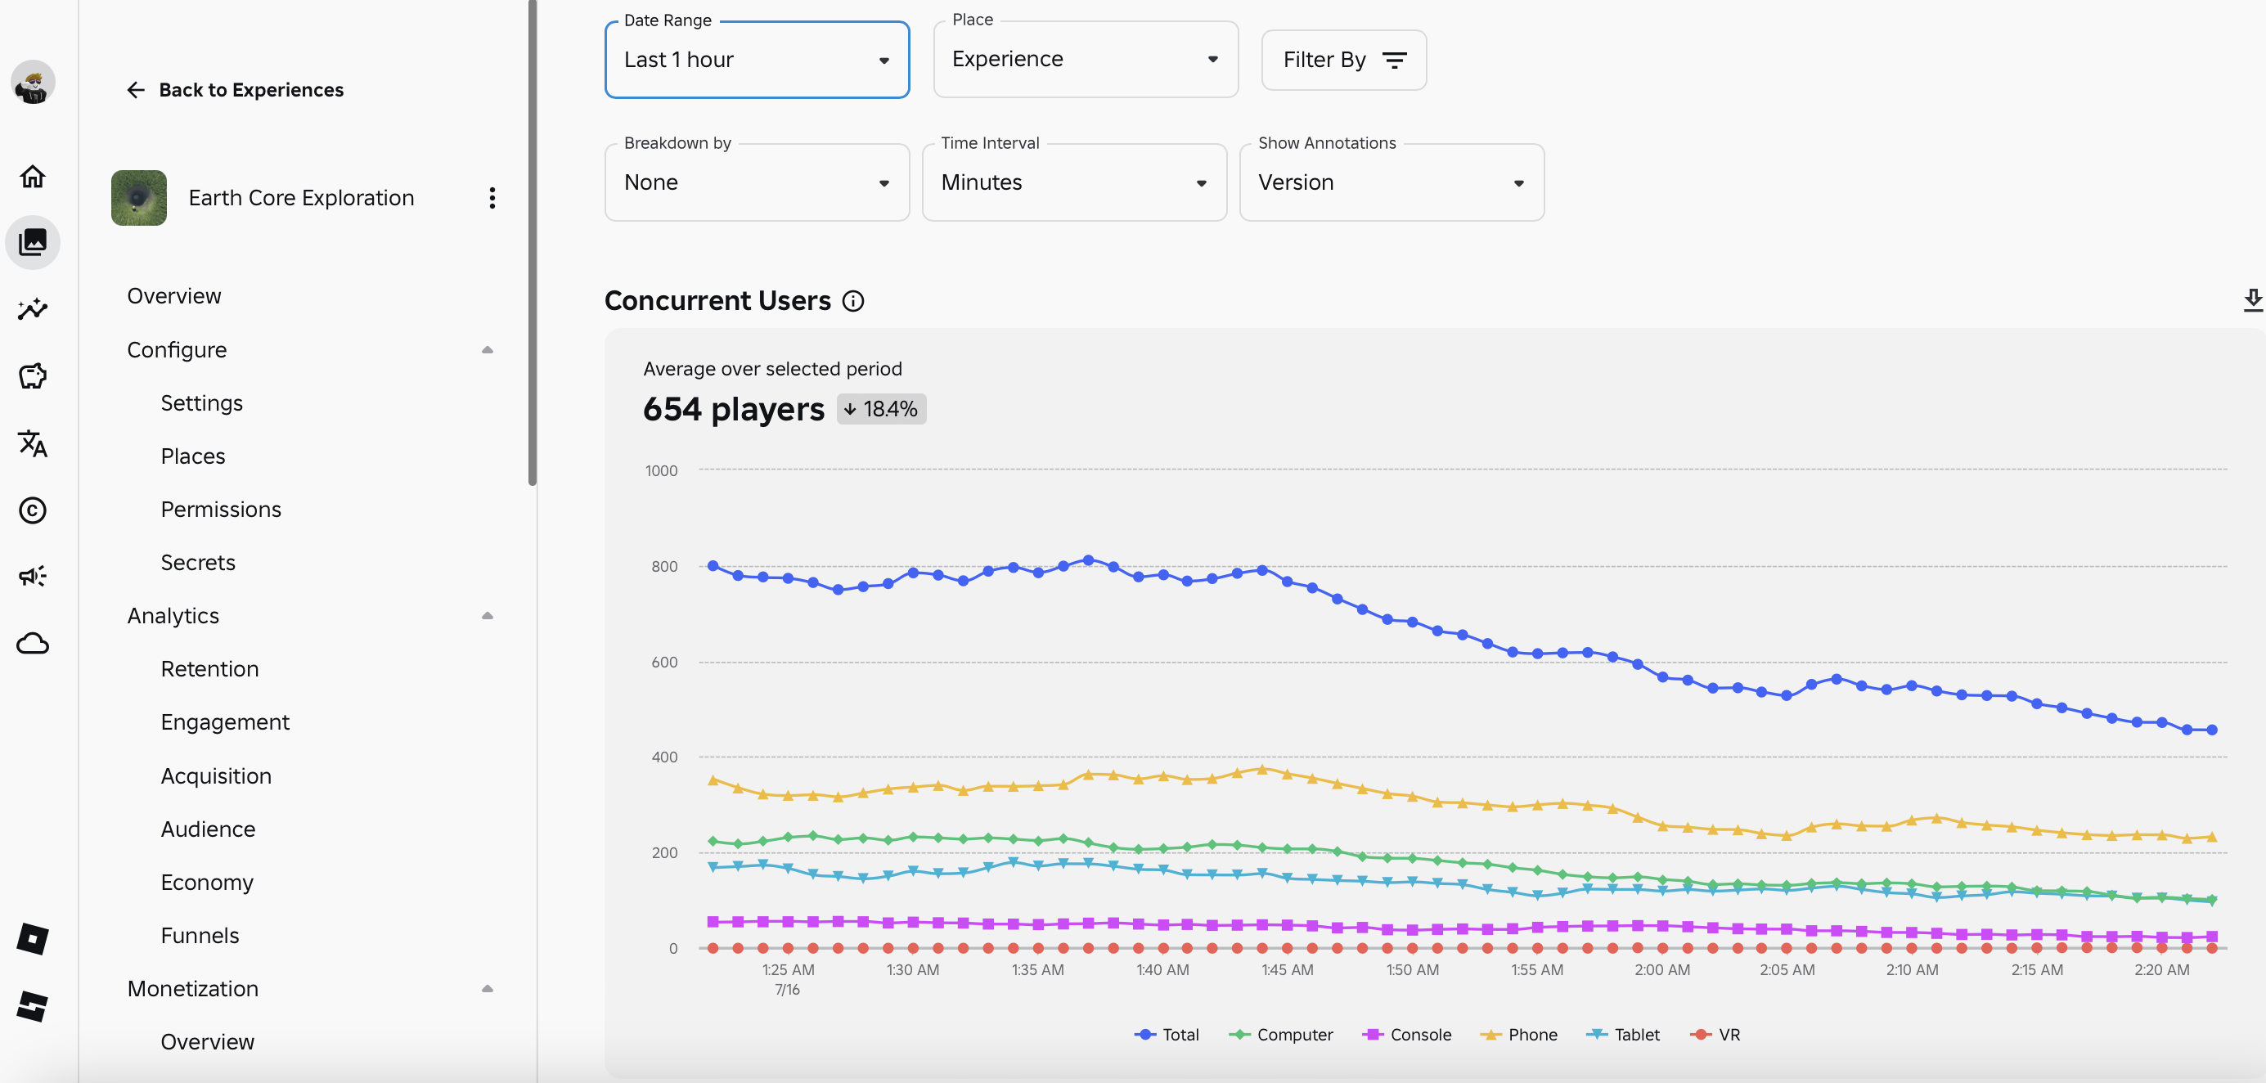The height and width of the screenshot is (1083, 2266).
Task: Open the piggy bank monetization icon
Action: pos(33,376)
